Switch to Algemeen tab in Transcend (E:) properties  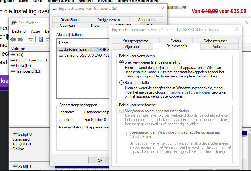pyautogui.click(x=67, y=26)
